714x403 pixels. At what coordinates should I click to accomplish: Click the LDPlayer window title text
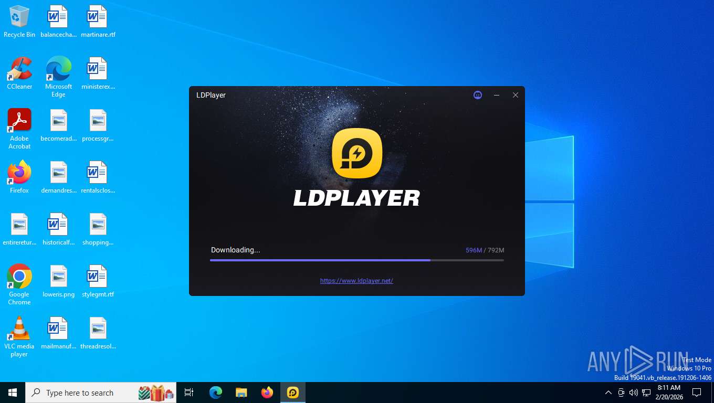tap(211, 95)
